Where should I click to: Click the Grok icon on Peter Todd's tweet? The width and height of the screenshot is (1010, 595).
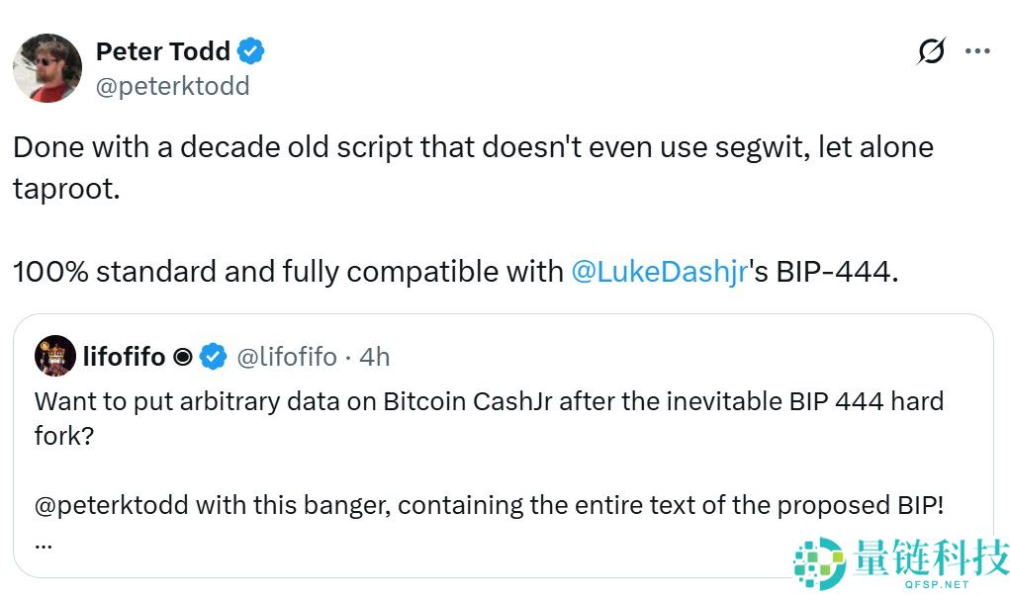[931, 50]
